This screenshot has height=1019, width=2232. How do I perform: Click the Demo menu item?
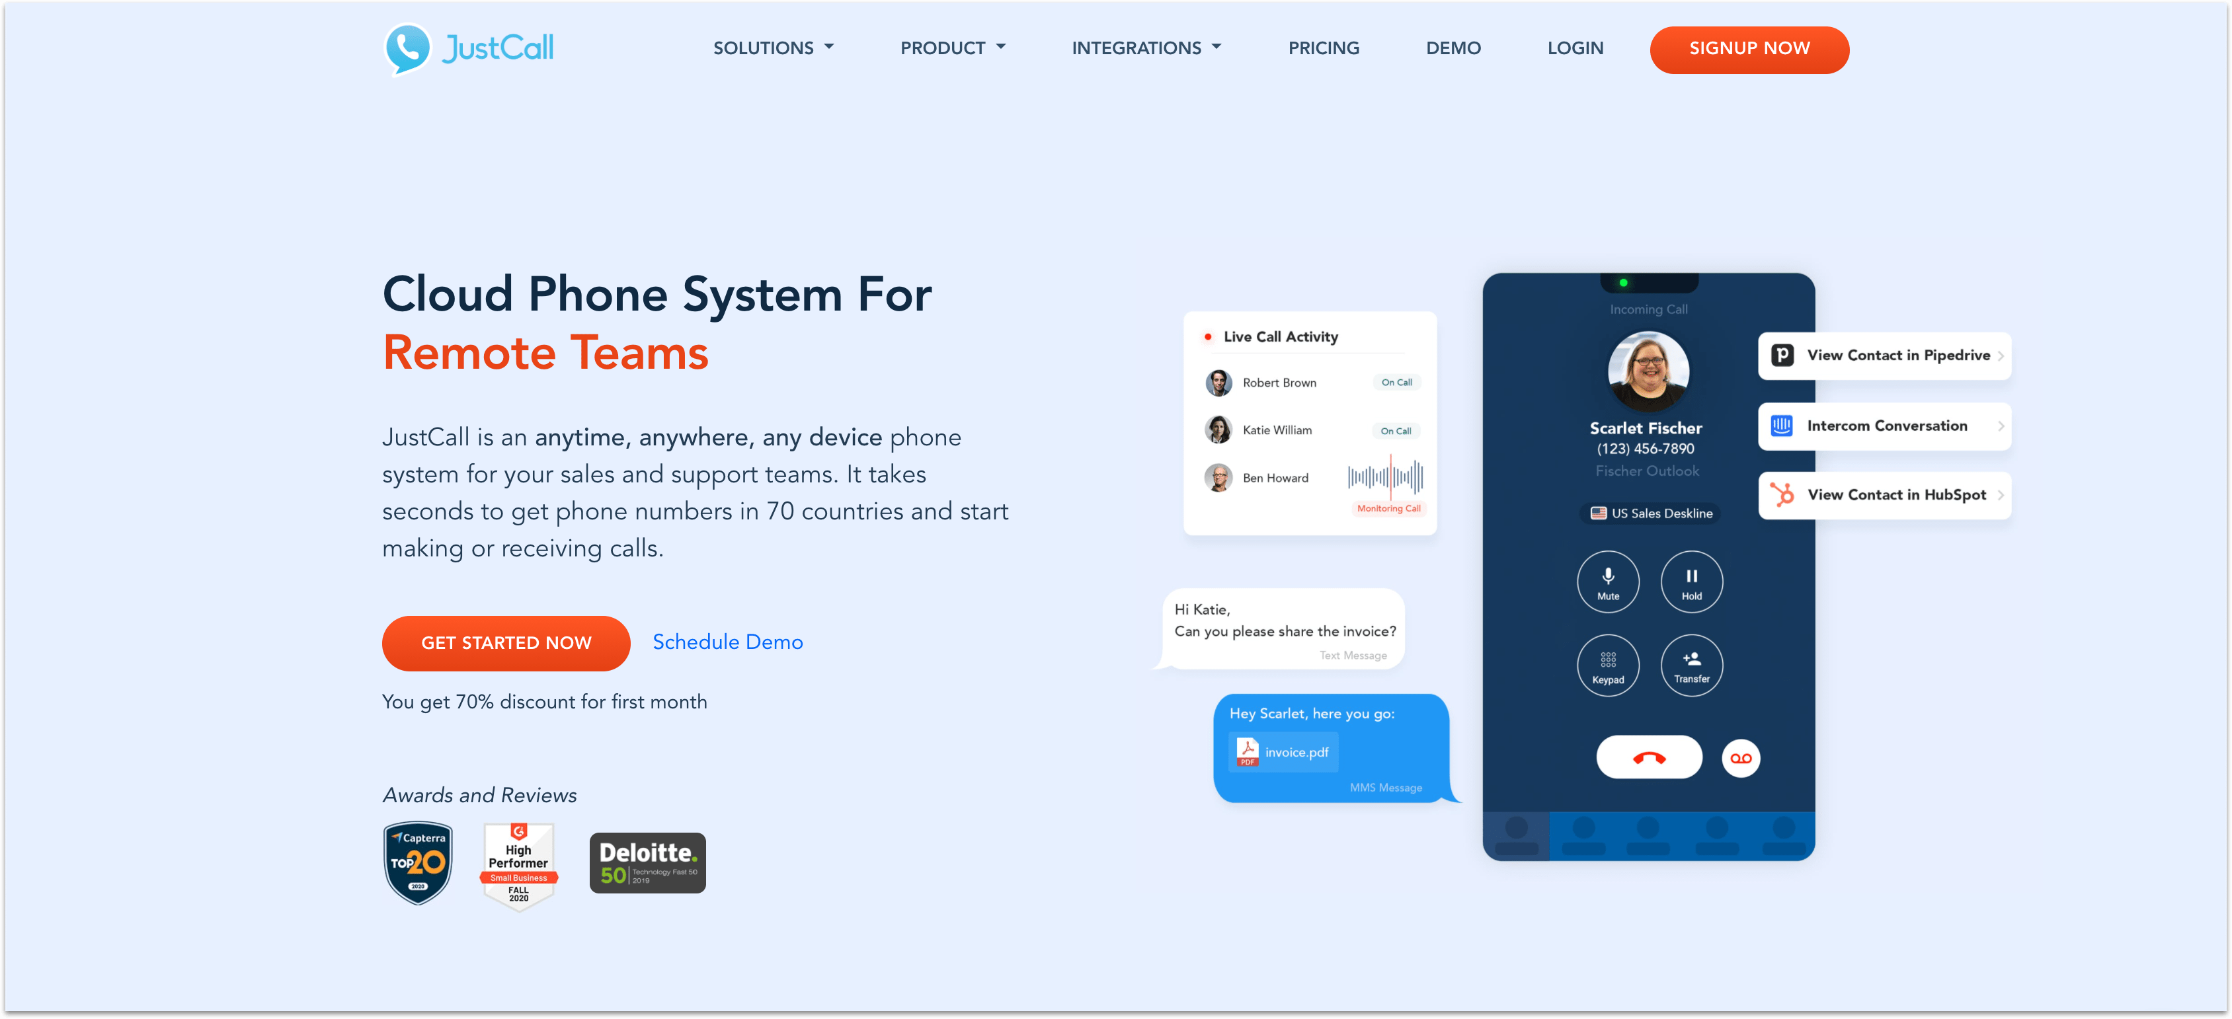click(1453, 48)
